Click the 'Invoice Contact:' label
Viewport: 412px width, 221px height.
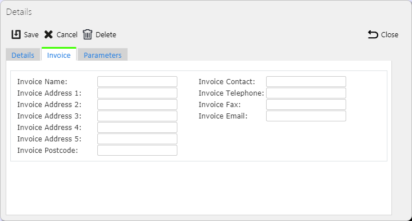point(227,82)
